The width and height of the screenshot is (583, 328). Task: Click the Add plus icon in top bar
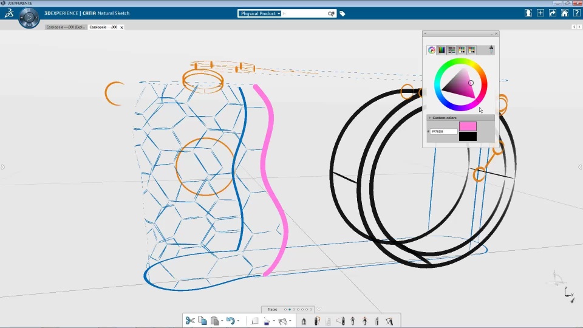click(x=540, y=13)
